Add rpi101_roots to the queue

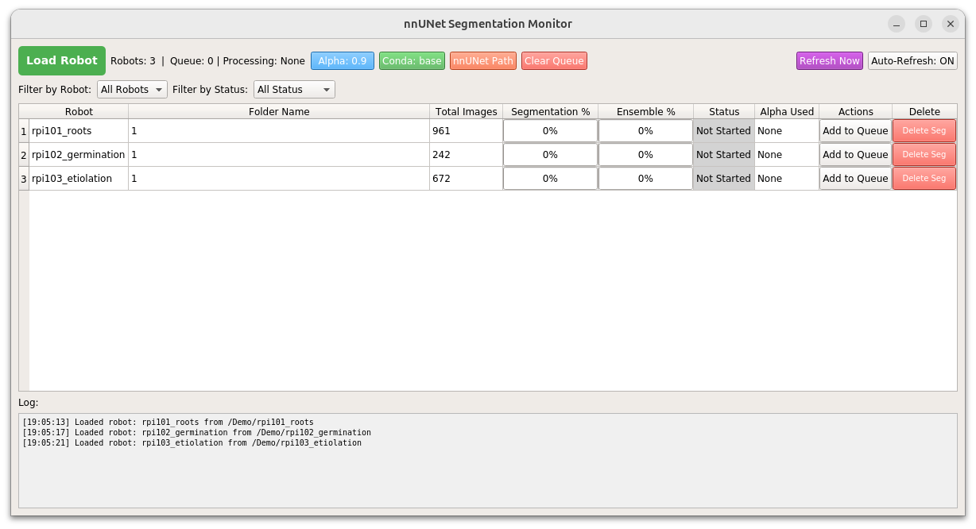coord(855,130)
